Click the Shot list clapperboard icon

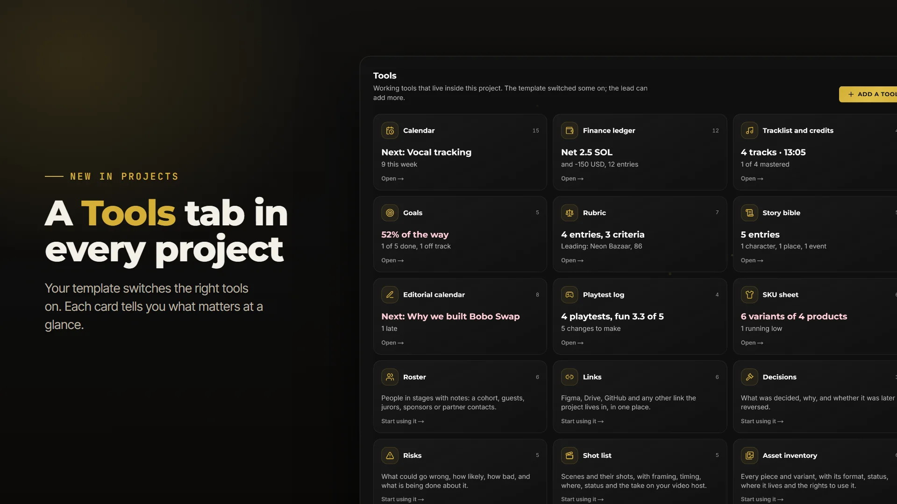point(570,455)
